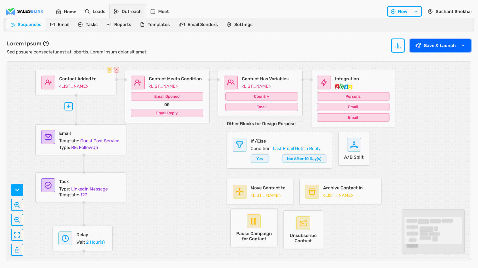Collapse the canvas controls with the blue chevron
This screenshot has height=268, width=478.
(17, 190)
